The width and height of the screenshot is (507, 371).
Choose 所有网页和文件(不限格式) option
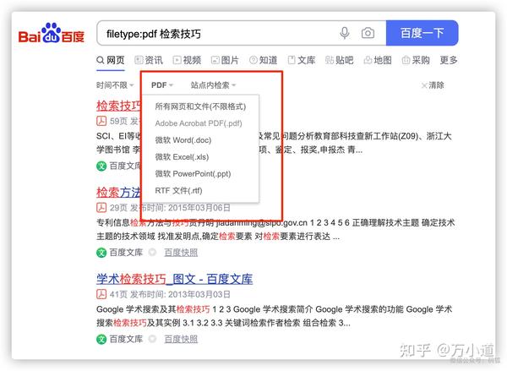(x=200, y=106)
